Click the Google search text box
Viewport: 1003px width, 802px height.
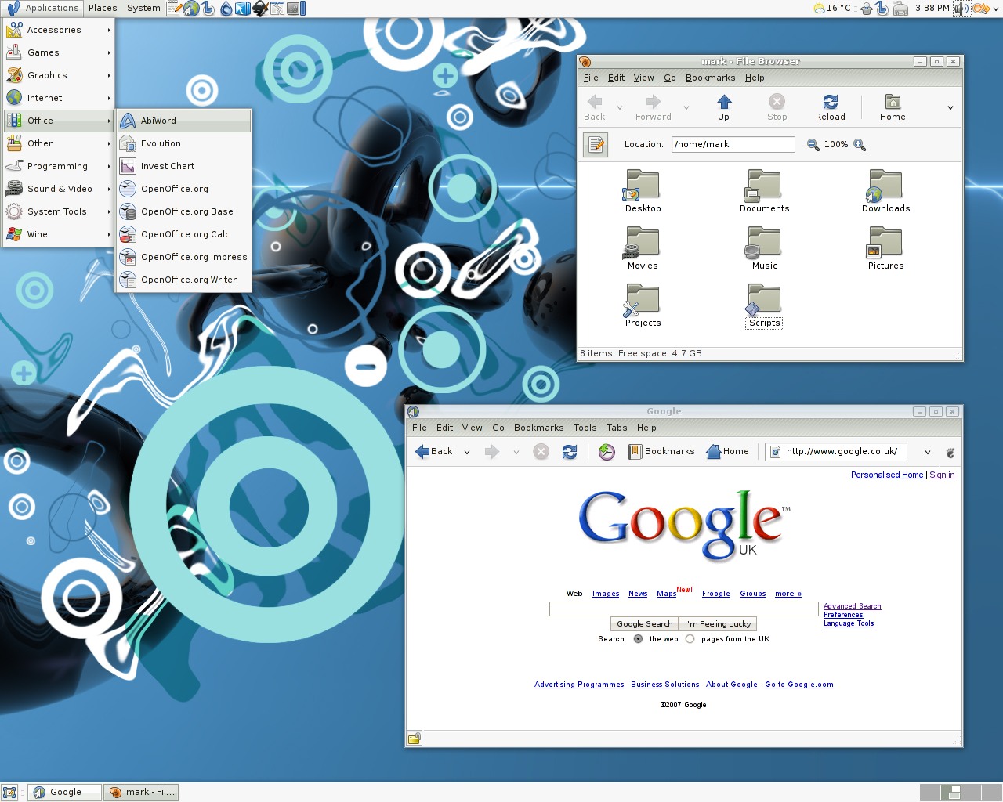click(x=684, y=609)
